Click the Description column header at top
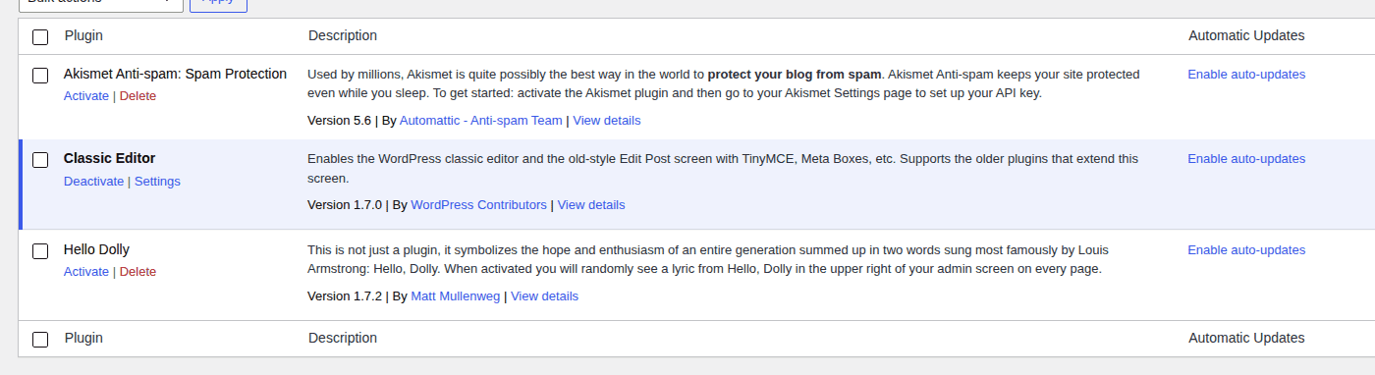The width and height of the screenshot is (1375, 375). point(343,35)
